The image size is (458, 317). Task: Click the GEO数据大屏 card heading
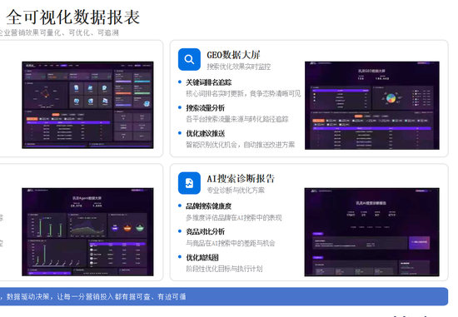click(x=233, y=55)
